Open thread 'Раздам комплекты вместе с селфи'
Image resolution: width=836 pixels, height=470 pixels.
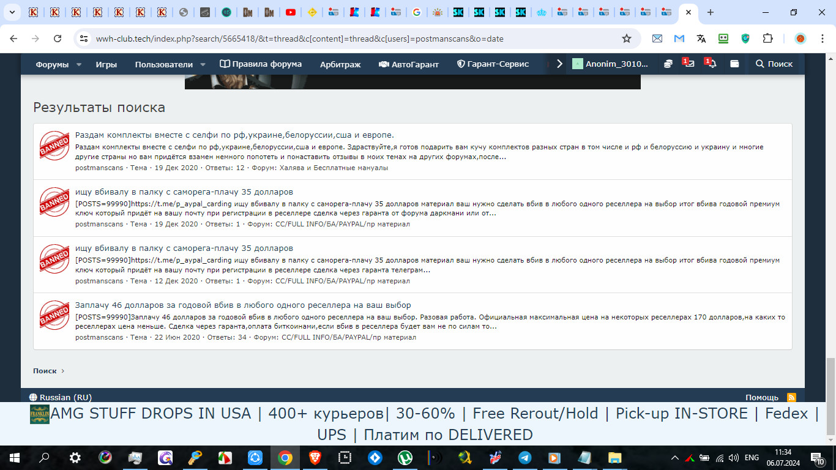(x=234, y=135)
